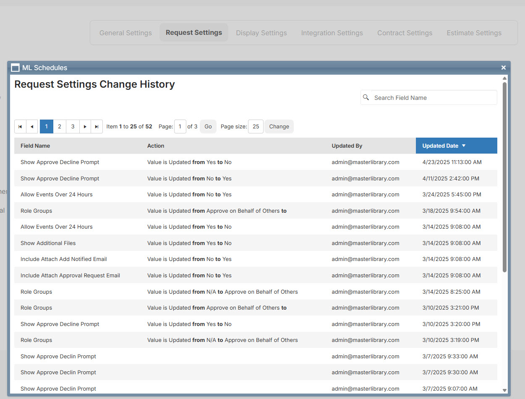525x399 pixels.
Task: Jump to last page of change history
Action: click(97, 127)
